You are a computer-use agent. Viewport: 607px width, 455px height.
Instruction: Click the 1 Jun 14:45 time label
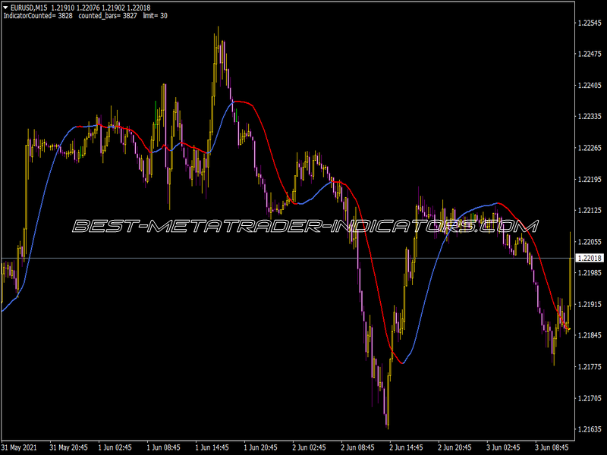click(212, 447)
